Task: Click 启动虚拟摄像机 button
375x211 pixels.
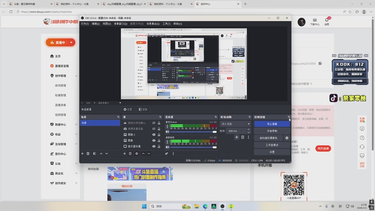Action: [x=268, y=138]
